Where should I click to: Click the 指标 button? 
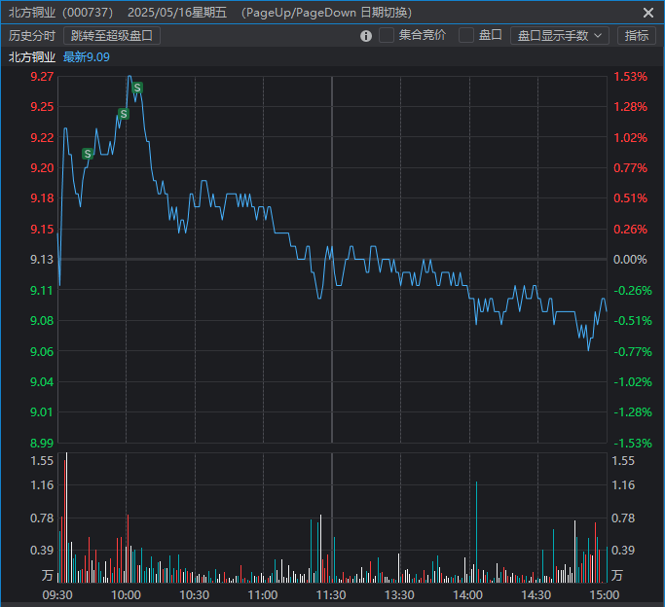click(637, 36)
